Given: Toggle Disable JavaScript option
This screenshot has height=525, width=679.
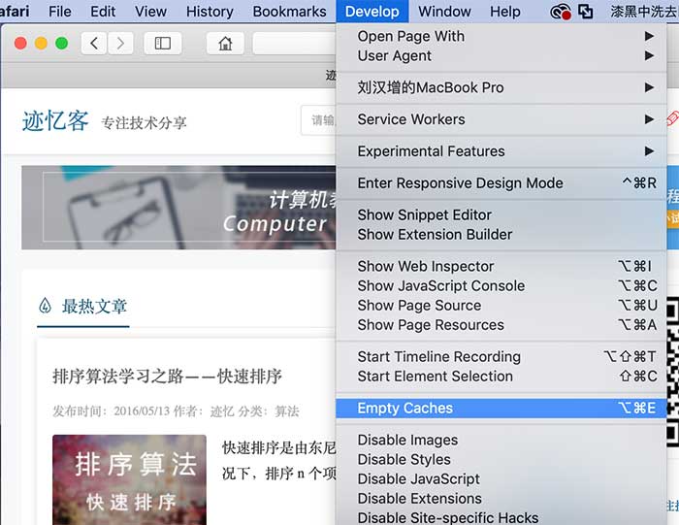Looking at the screenshot, I should click(x=501, y=478).
